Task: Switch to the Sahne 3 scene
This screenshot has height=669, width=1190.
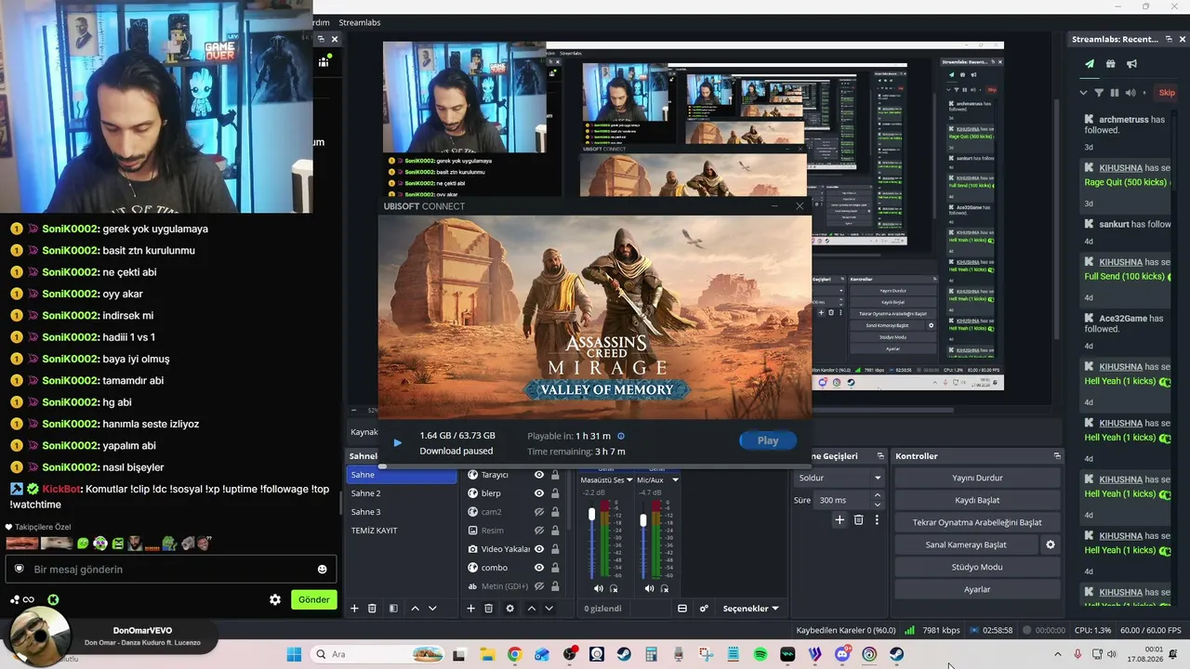Action: tap(403, 512)
